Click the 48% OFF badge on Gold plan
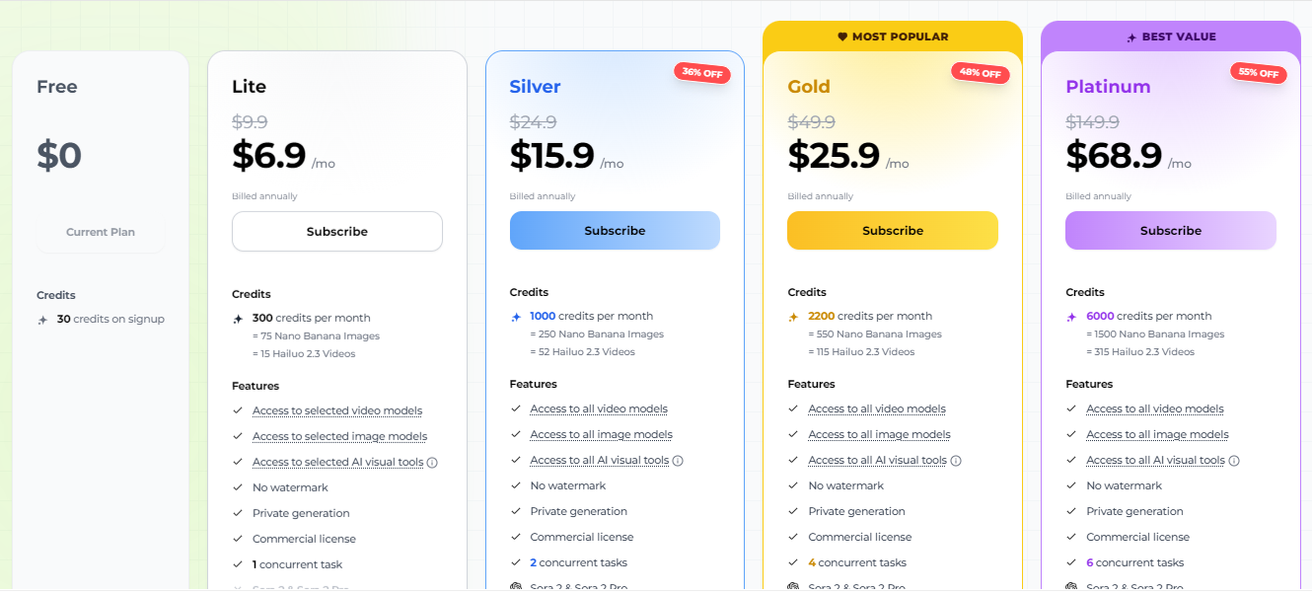 [980, 73]
